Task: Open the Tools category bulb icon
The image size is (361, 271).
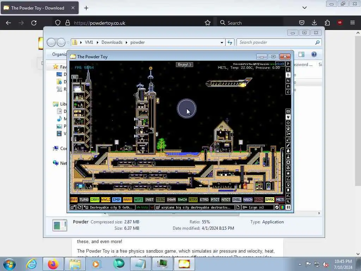Action: pyautogui.click(x=288, y=185)
